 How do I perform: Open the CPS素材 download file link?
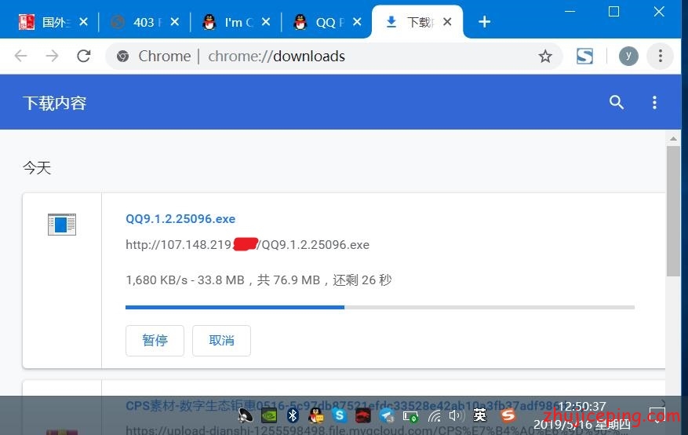(344, 406)
